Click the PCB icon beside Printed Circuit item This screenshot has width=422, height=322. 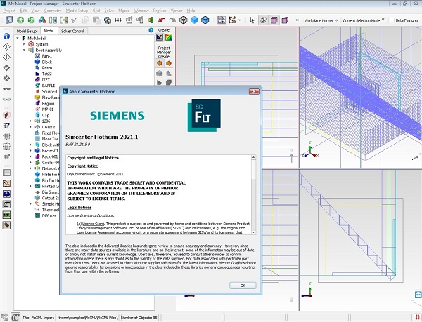pos(37,187)
